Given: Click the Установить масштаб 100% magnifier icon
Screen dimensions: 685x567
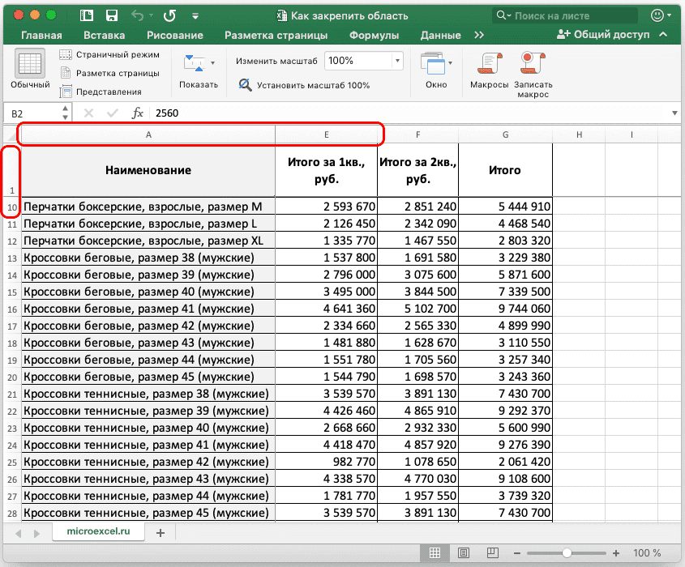Looking at the screenshot, I should tap(245, 82).
